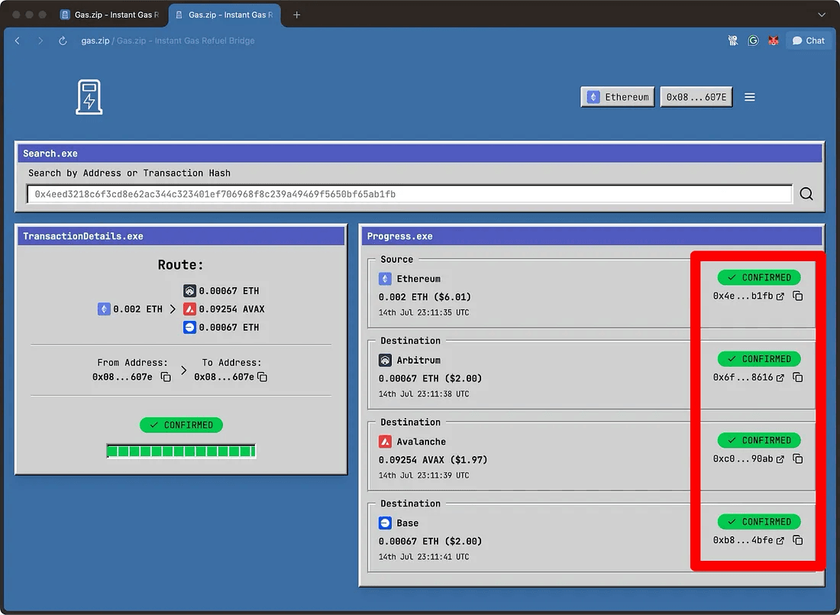This screenshot has height=615, width=840.
Task: Go forward with the browser forward arrow
Action: tap(40, 40)
